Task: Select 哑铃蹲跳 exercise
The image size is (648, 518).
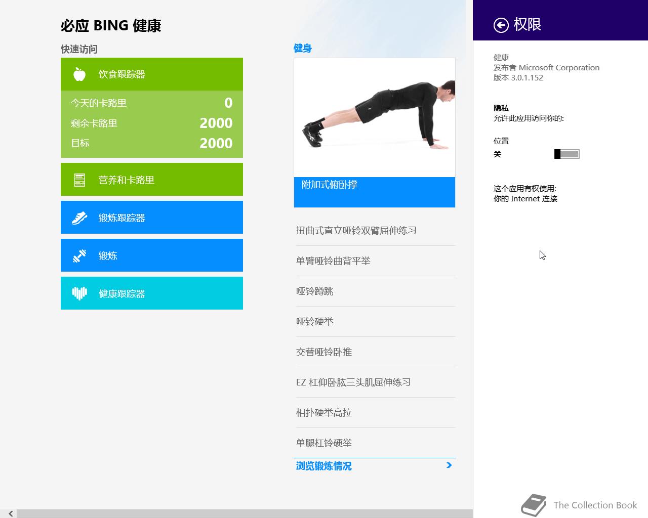Action: point(375,291)
